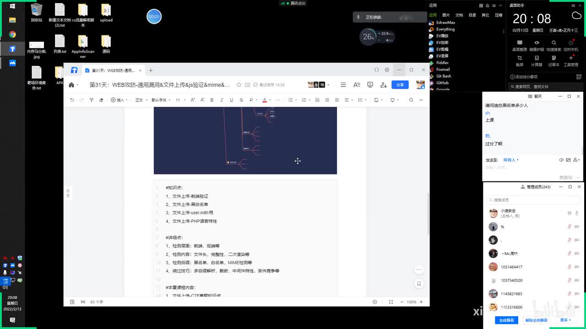Screen dimensions: 586x329
Task: Start presentation mode icon
Action: pyautogui.click(x=370, y=85)
